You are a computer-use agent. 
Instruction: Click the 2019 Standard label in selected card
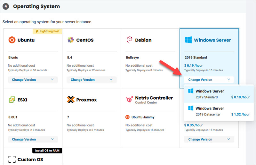tap(196, 57)
